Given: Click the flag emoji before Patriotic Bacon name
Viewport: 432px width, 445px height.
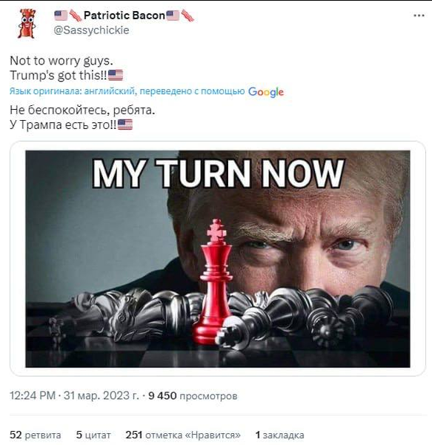Looking at the screenshot, I should pyautogui.click(x=61, y=16).
